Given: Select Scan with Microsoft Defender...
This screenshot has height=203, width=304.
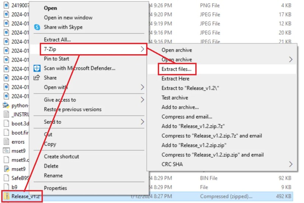Looking at the screenshot, I should tap(80, 68).
